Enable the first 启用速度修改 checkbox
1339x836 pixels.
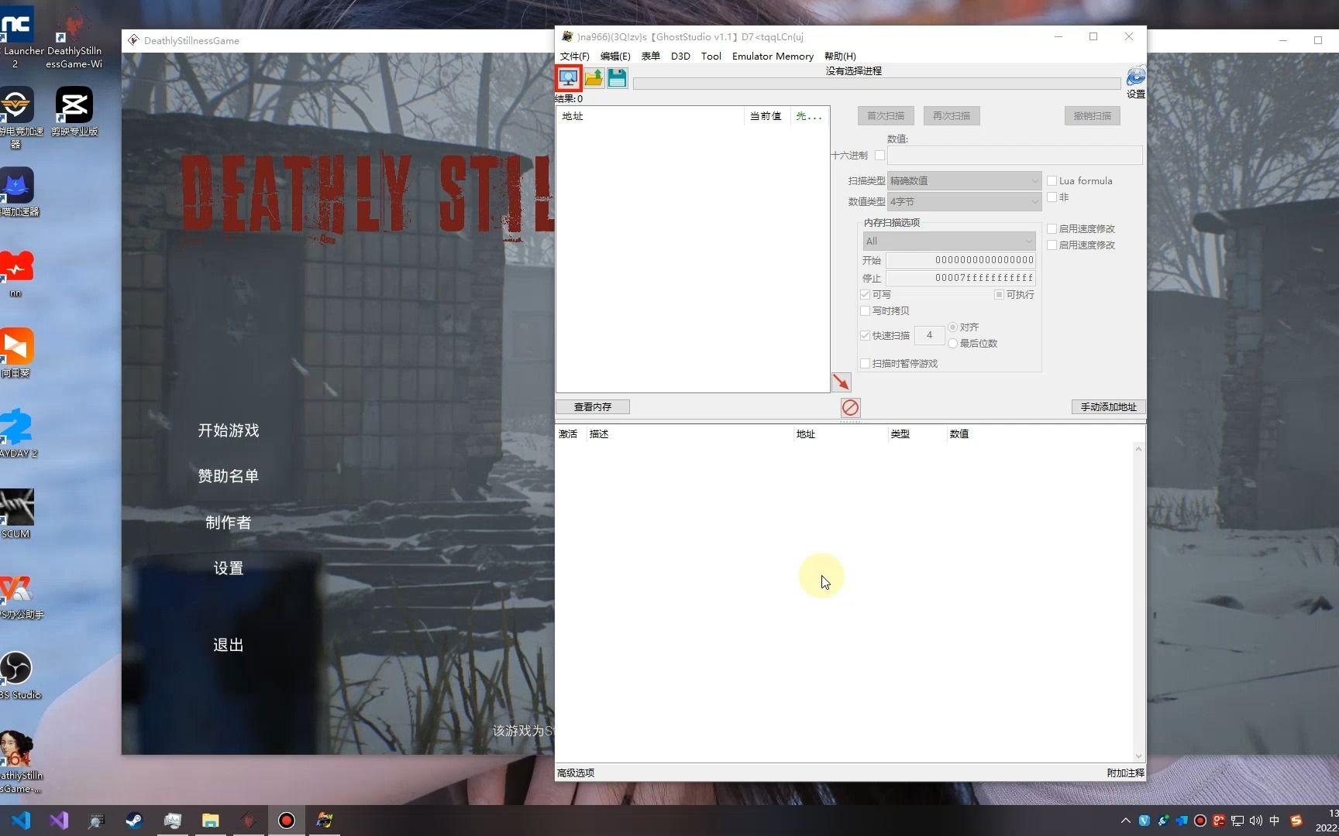1052,228
